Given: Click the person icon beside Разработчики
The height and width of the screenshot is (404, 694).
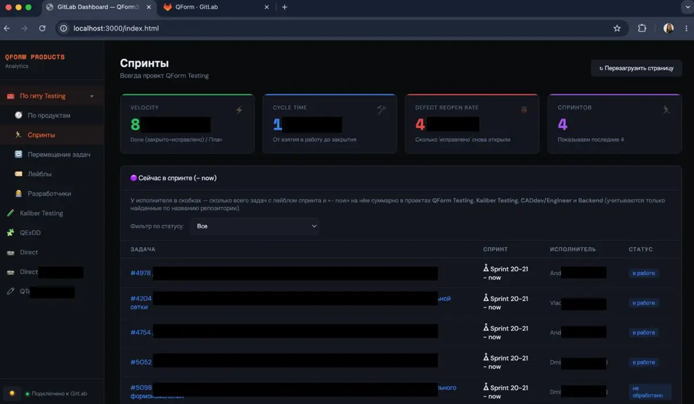Looking at the screenshot, I should pyautogui.click(x=19, y=194).
